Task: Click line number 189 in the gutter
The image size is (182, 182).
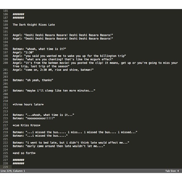Action: pos(5,25)
